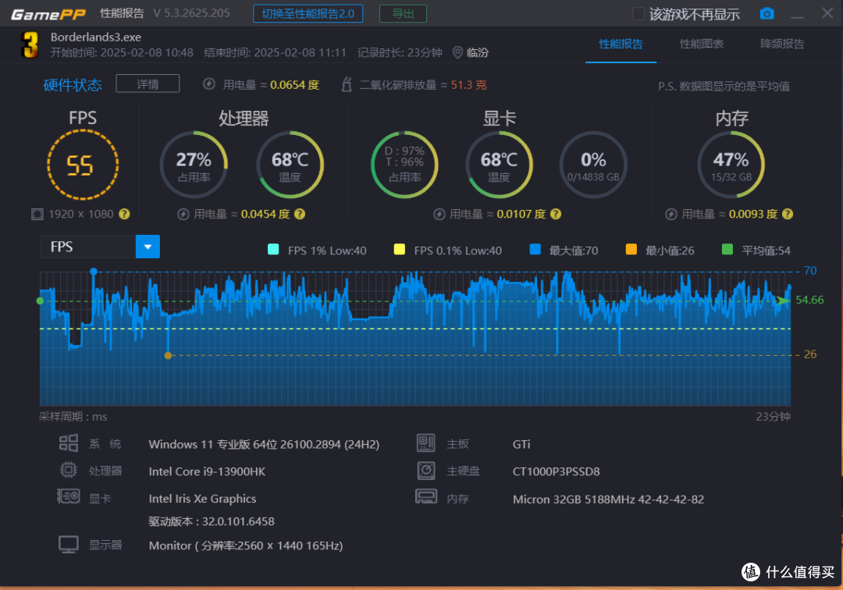Screen dimensions: 843x590
Task: Open help icon beside 1920 x 1080
Action: click(124, 214)
